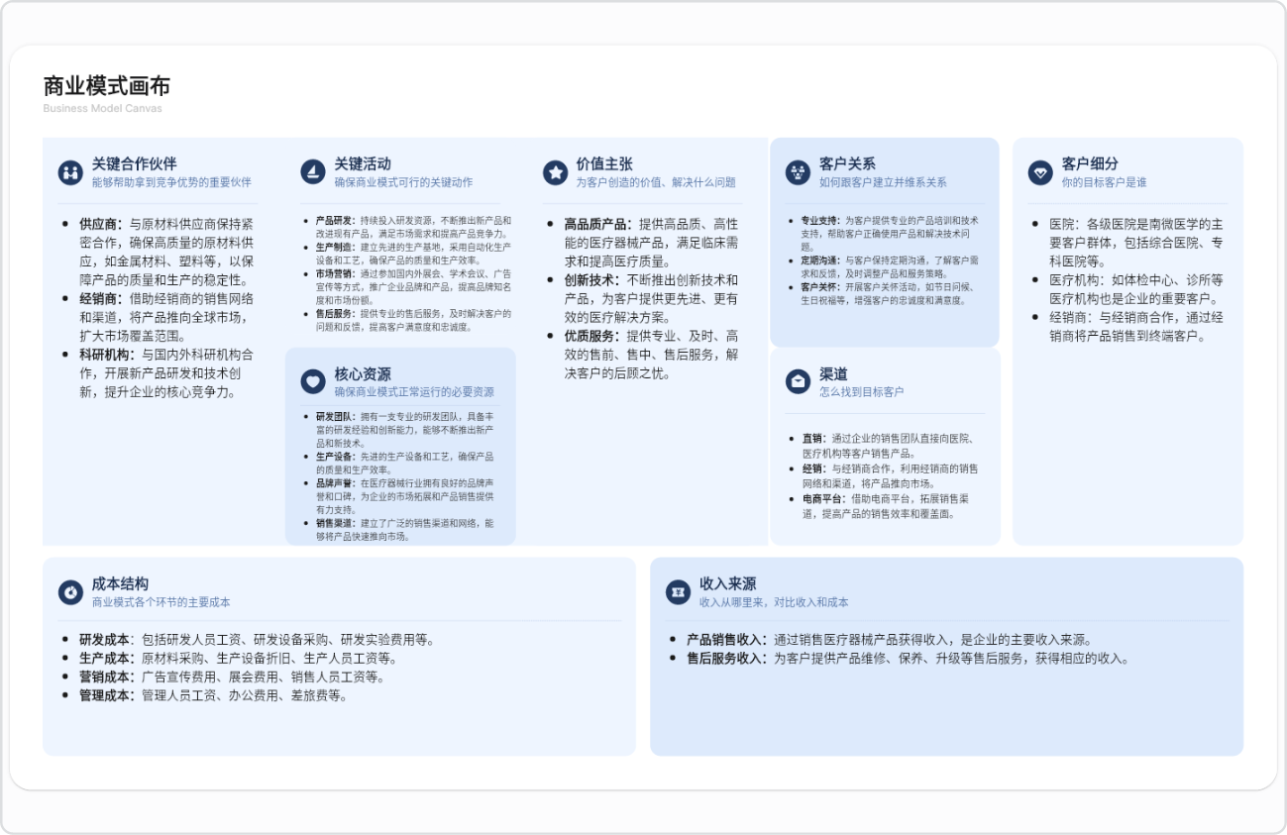Click the 销售渠道 bullet in core resources

point(404,529)
